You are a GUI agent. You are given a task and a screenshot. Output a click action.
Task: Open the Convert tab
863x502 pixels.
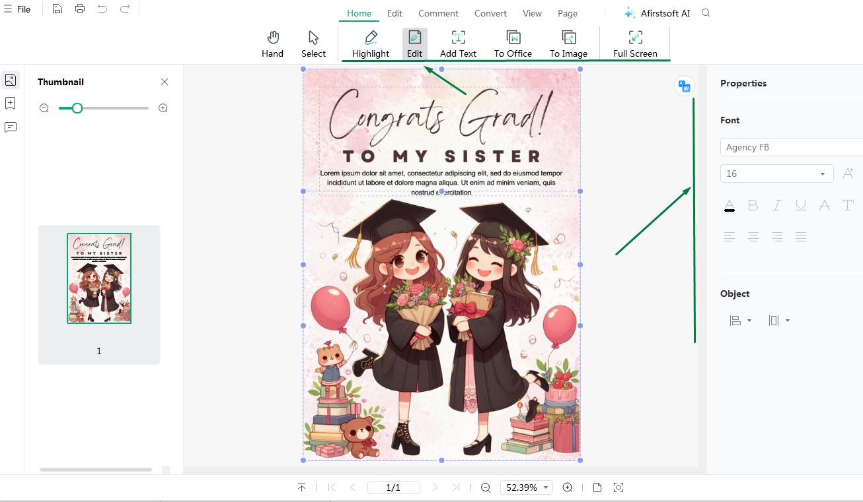point(490,13)
